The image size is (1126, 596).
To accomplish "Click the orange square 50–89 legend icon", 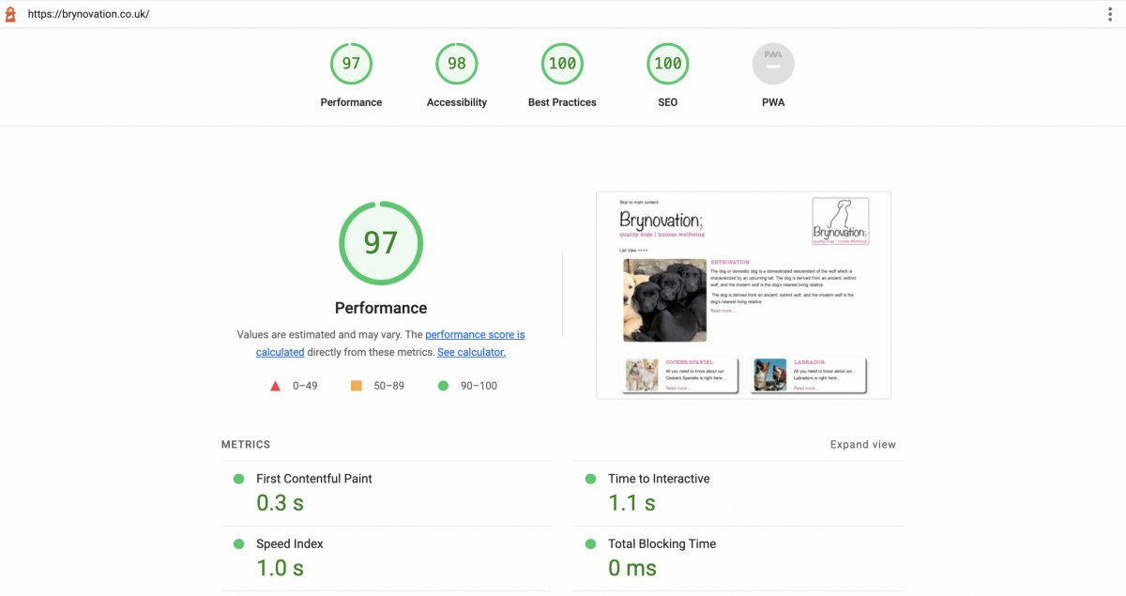I will click(356, 386).
